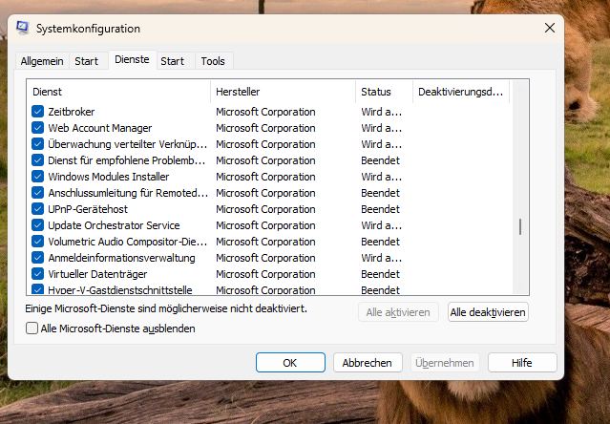Cancel with the Abbrechen button
The width and height of the screenshot is (610, 424).
click(x=368, y=363)
